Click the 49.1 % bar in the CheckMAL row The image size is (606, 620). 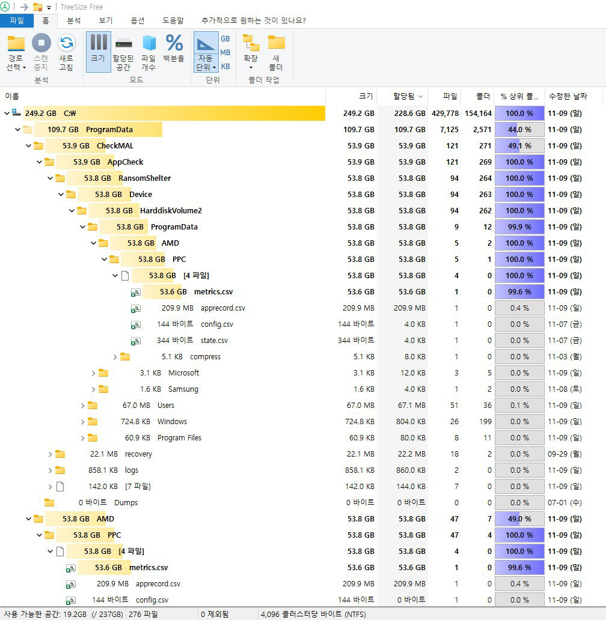tap(519, 145)
